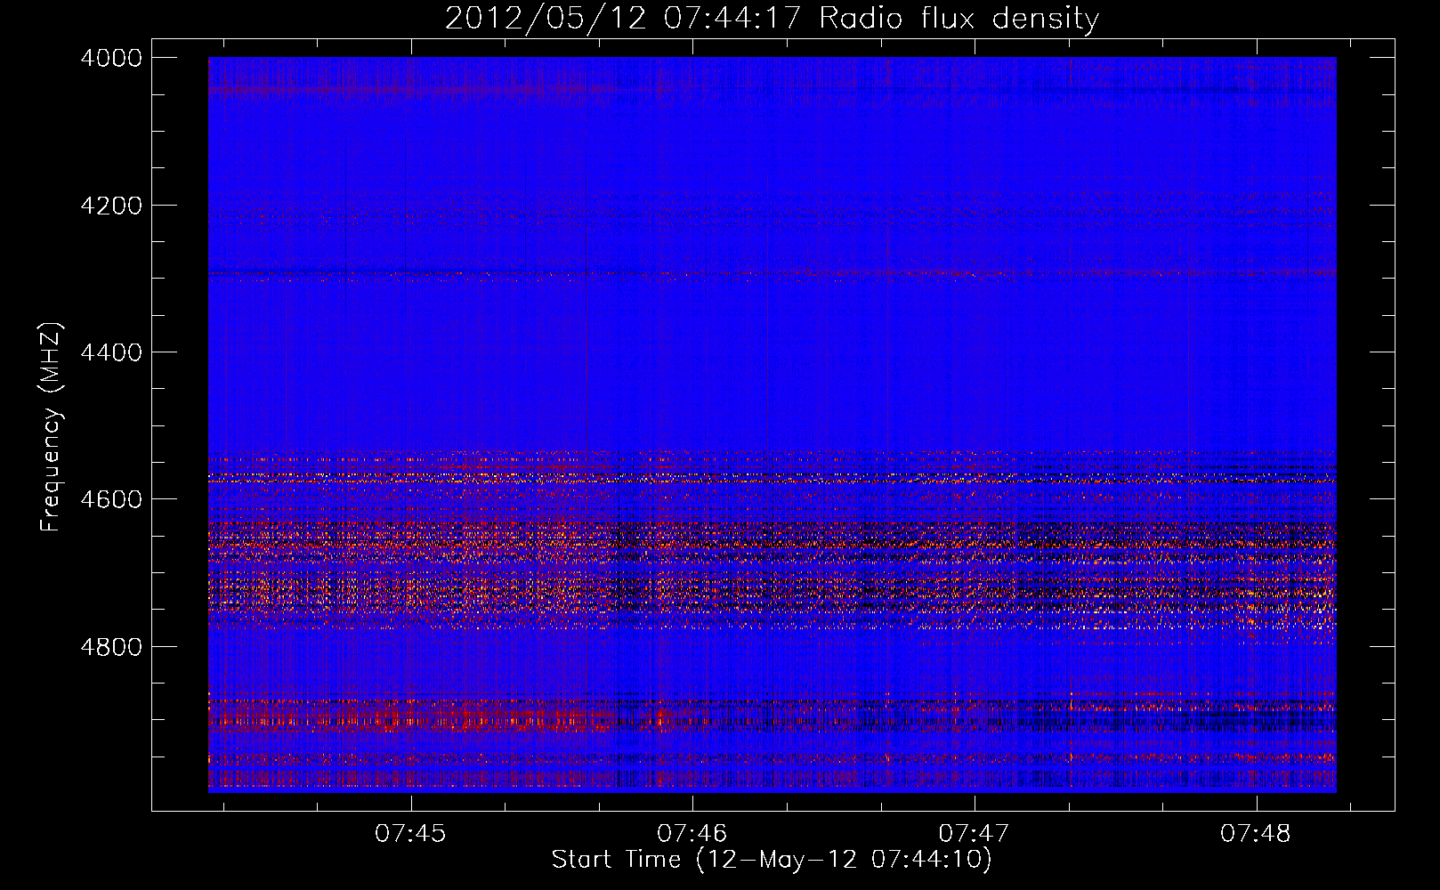This screenshot has width=1440, height=890.
Task: Click the 07:47 time tick label
Action: click(975, 834)
